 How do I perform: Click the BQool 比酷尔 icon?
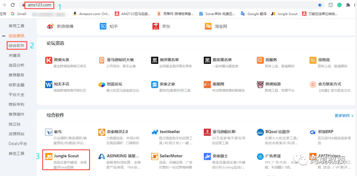point(260,132)
